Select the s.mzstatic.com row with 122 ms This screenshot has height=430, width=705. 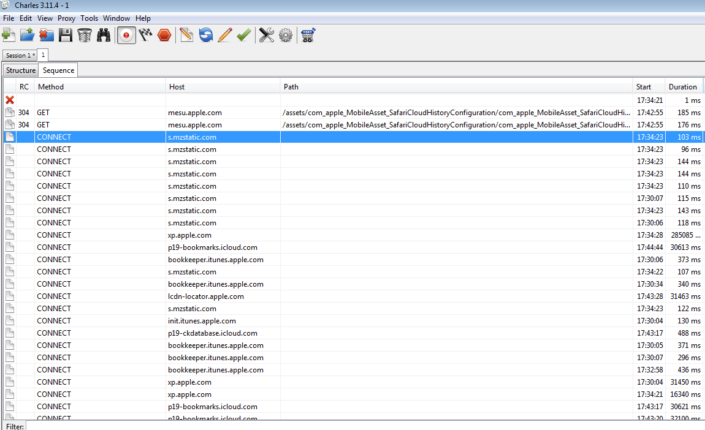[x=353, y=309]
